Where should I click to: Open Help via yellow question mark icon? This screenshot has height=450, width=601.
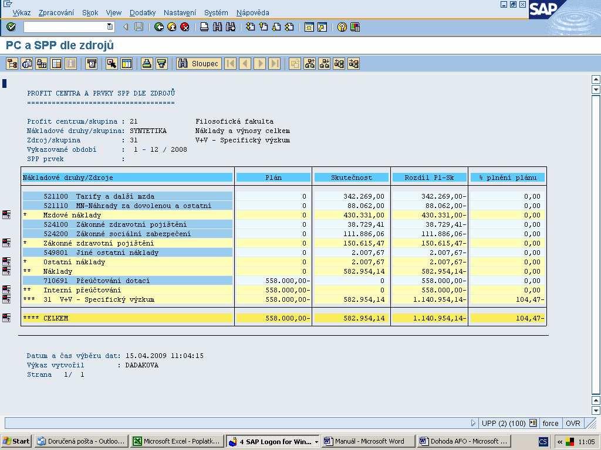pyautogui.click(x=342, y=27)
